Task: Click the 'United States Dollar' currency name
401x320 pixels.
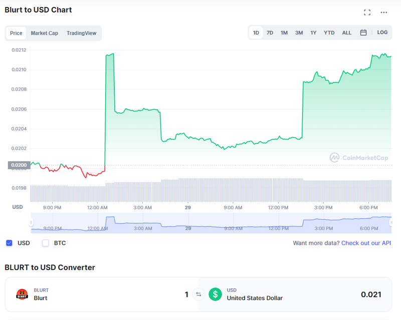Action: pyautogui.click(x=255, y=298)
